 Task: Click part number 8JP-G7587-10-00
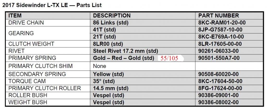220,30
